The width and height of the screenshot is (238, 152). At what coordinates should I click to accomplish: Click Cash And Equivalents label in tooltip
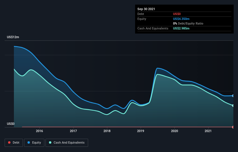coord(153,28)
